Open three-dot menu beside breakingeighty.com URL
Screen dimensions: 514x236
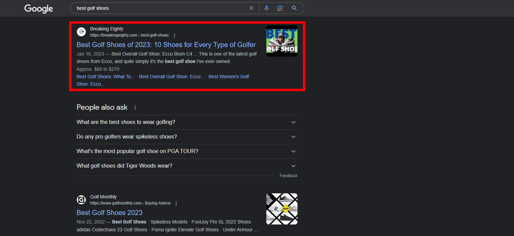pos(174,35)
